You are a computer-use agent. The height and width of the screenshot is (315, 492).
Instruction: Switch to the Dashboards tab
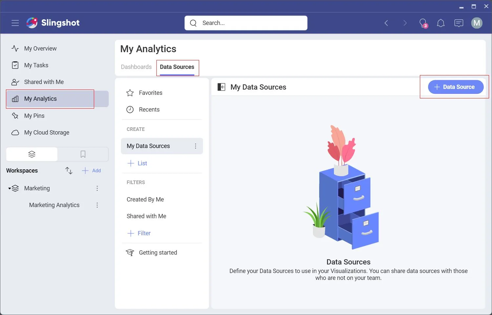click(136, 67)
